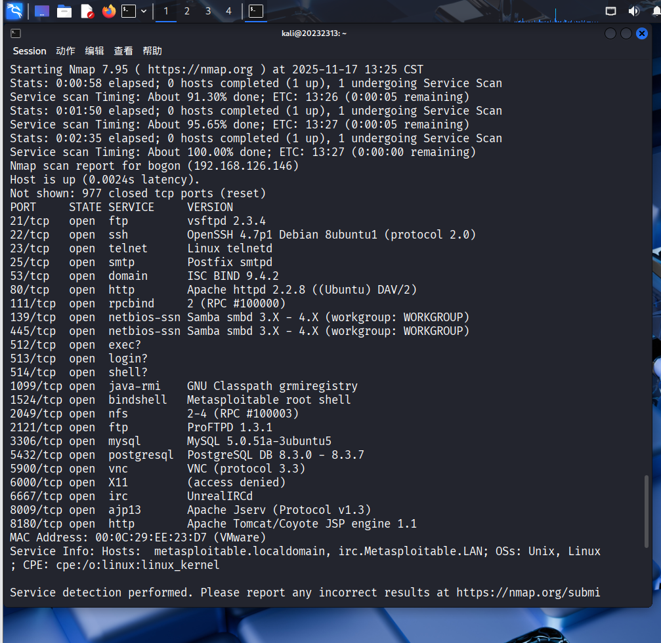Open the terminal emulator launcher icon
This screenshot has height=643, width=661.
click(128, 11)
